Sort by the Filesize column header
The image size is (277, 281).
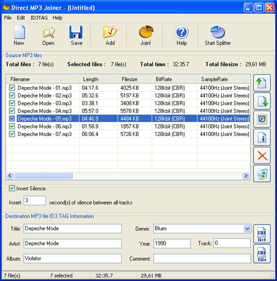(134, 79)
